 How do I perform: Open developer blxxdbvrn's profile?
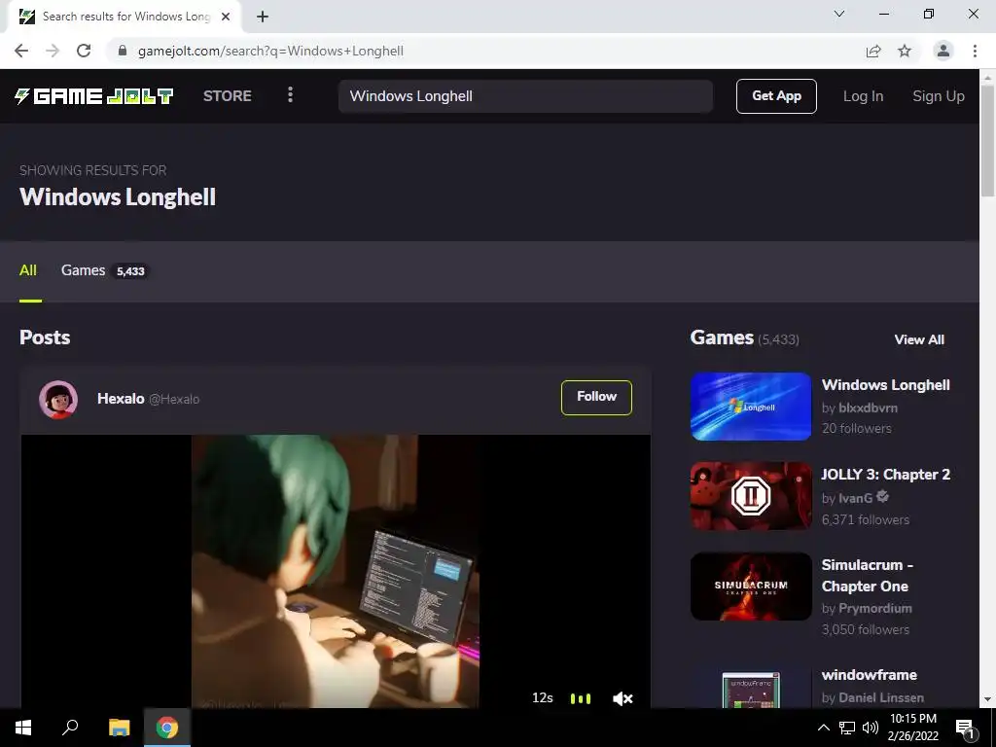point(868,408)
